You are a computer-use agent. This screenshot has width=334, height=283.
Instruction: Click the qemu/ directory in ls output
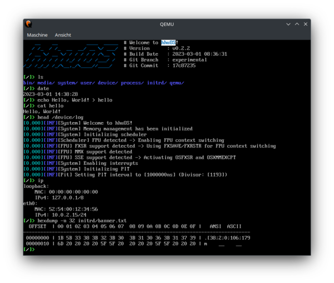(x=177, y=83)
